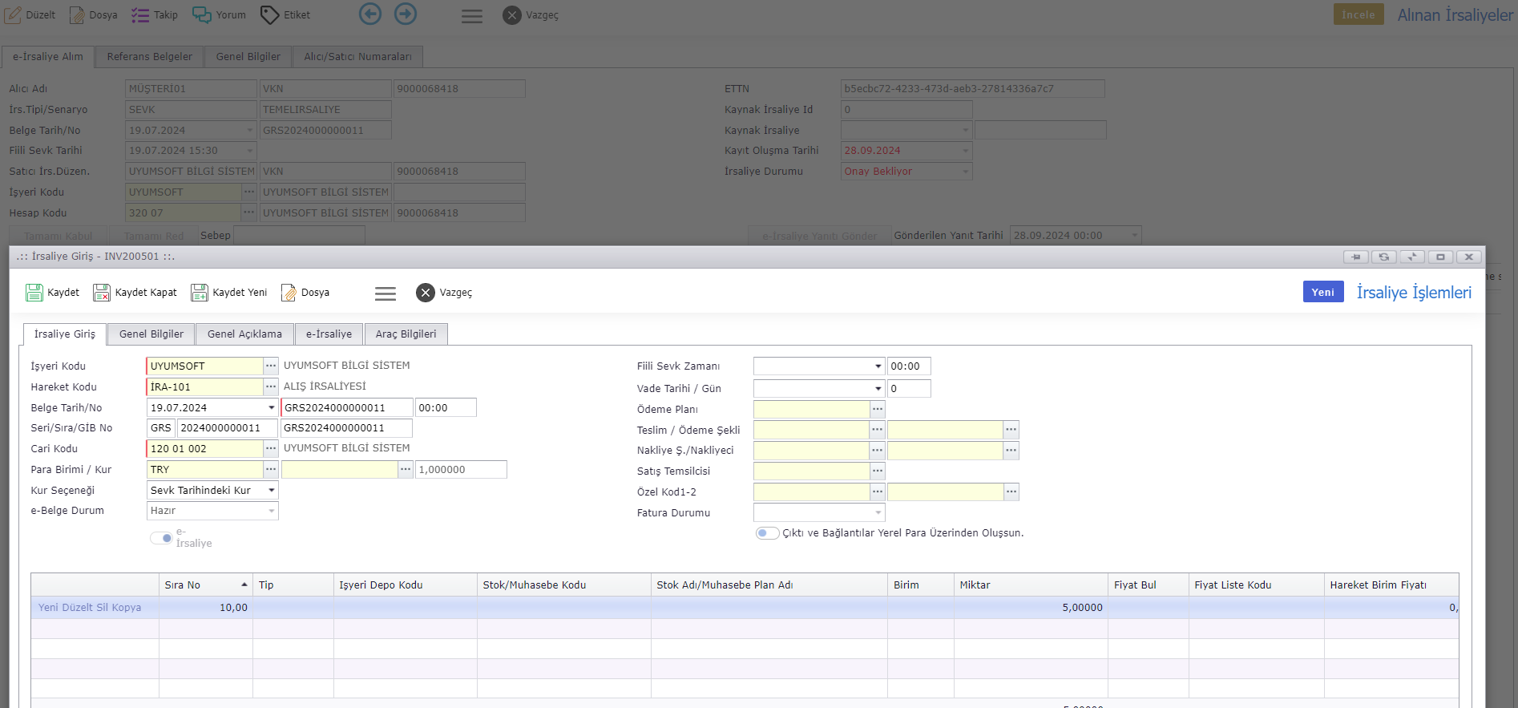Open Hareket Kodu lookup ellipsis
Screen dimensions: 1518x708
(271, 386)
